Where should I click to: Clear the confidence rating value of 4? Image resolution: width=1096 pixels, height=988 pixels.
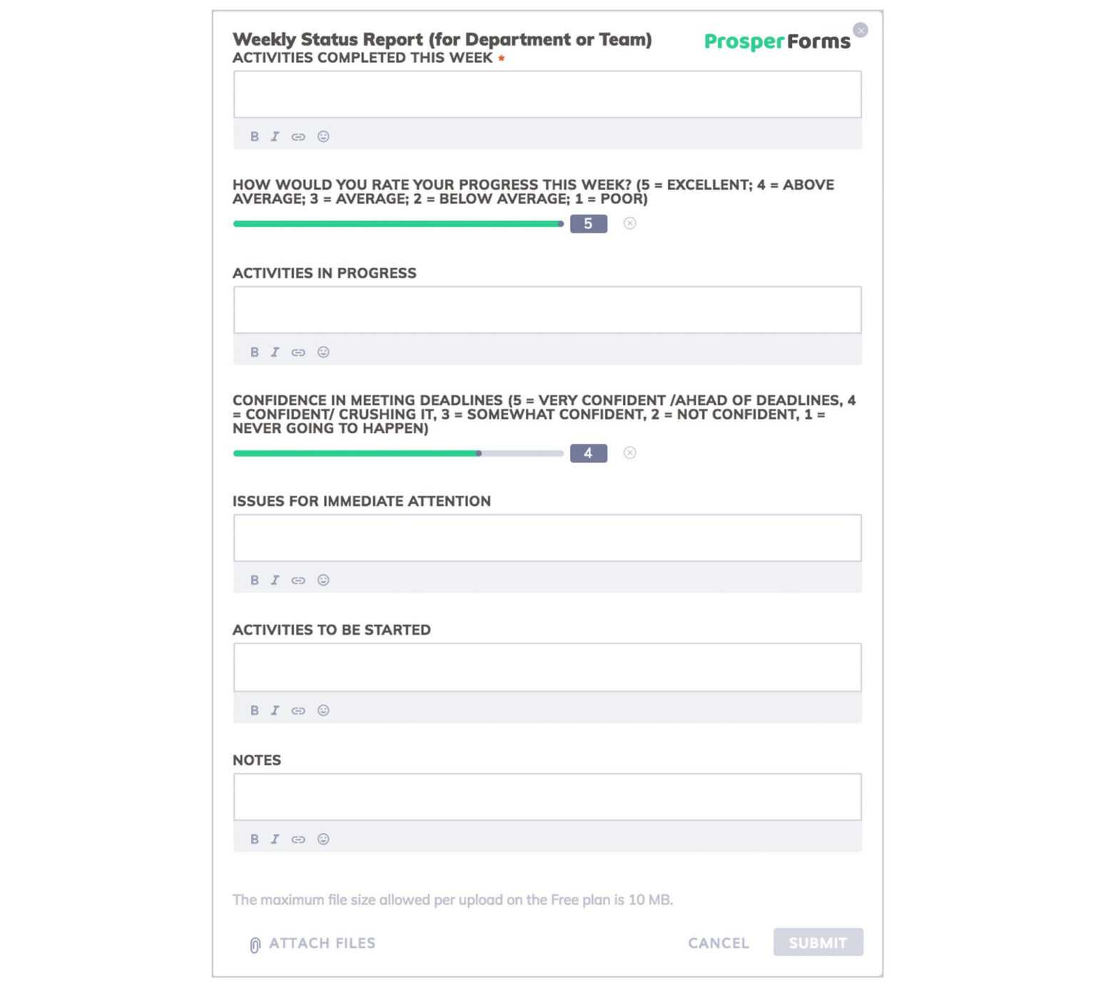(629, 453)
